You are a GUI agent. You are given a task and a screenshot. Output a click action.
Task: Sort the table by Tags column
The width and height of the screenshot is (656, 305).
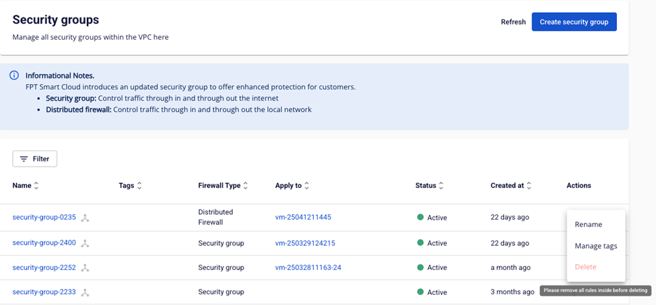139,185
